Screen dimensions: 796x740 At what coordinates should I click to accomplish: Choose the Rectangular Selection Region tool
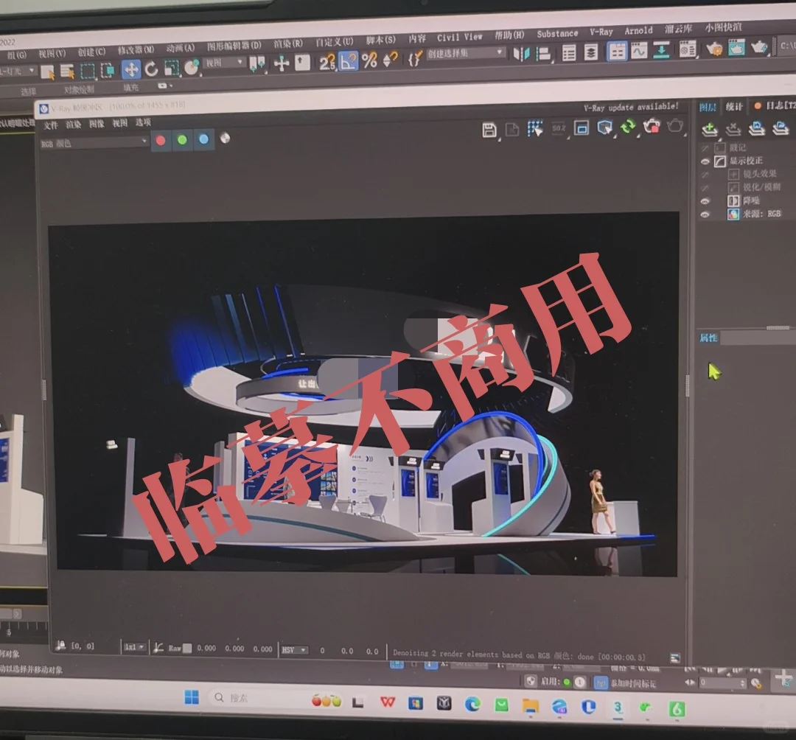click(88, 71)
